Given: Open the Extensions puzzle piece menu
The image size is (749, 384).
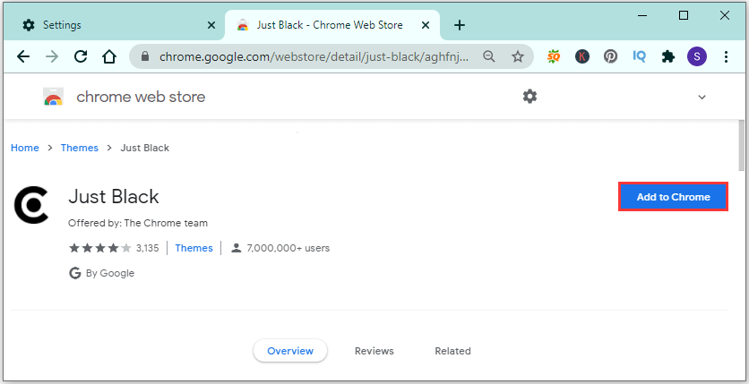Looking at the screenshot, I should [667, 56].
